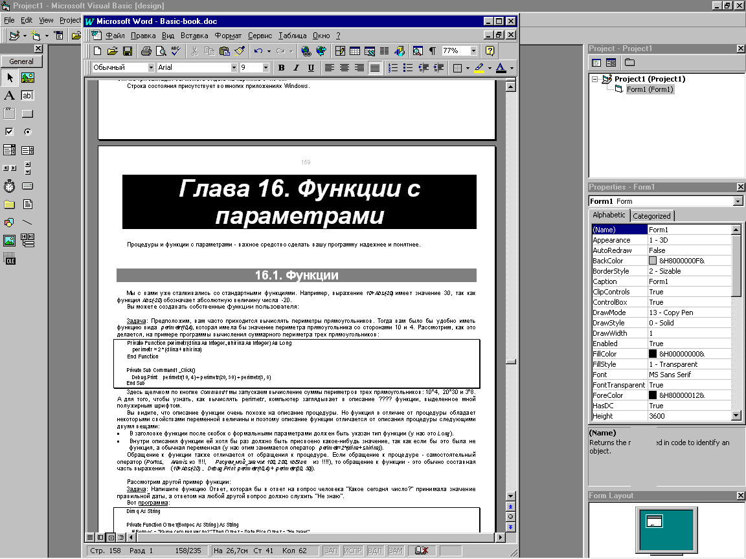Select the Shape tool in VB toolbox
This screenshot has width=746, height=559.
coord(9,223)
